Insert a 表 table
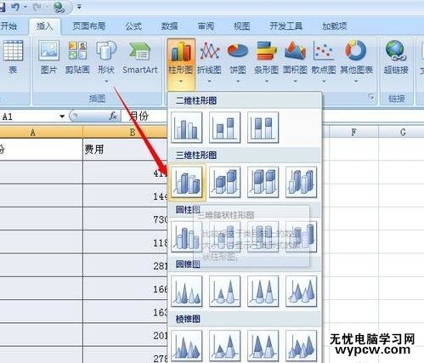 pyautogui.click(x=13, y=58)
